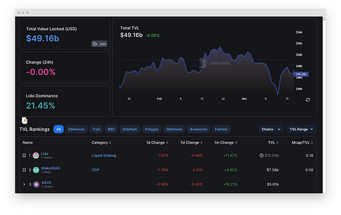Image resolution: width=341 pixels, height=215 pixels.
Task: Click the Lido Dominance 21.45% value
Action: tap(40, 106)
